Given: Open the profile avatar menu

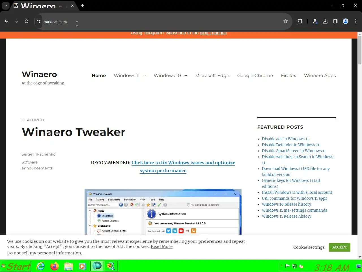Looking at the screenshot, I should [x=346, y=21].
